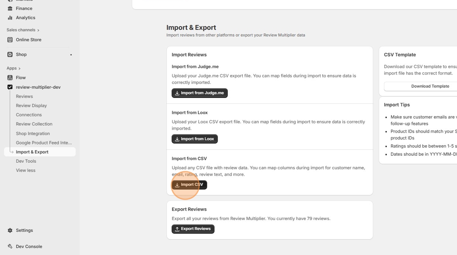
Task: Click the Download Template button
Action: point(430,86)
